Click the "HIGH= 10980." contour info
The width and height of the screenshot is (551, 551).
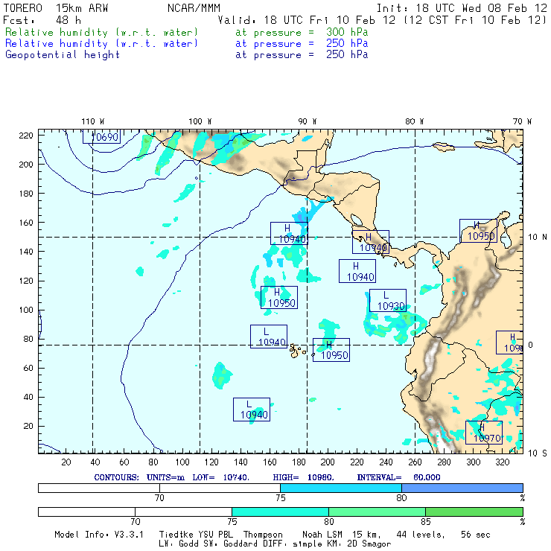[304, 477]
